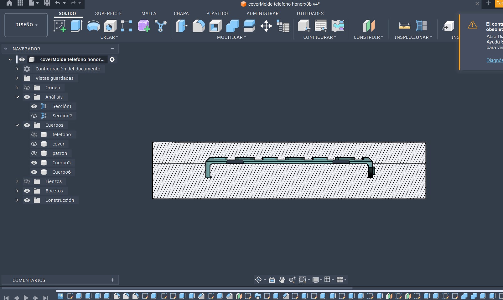Hide the Bocetos folder
Viewport: 503px width, 300px height.
point(27,191)
